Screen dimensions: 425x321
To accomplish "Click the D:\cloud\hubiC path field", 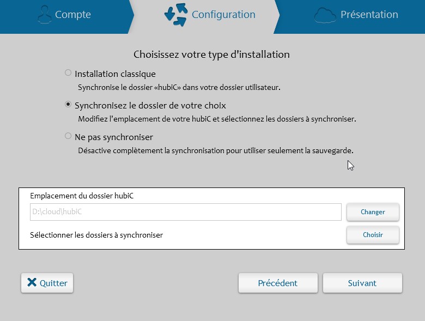I will coord(185,211).
